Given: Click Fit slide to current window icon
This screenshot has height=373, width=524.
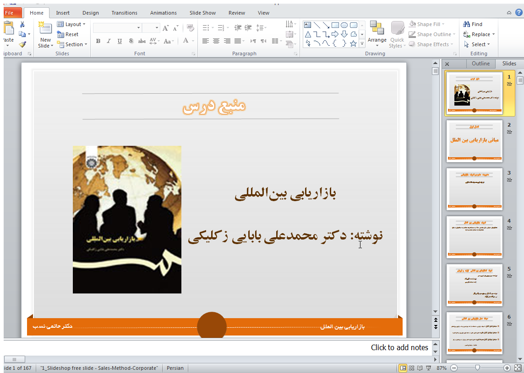Looking at the screenshot, I should point(518,368).
